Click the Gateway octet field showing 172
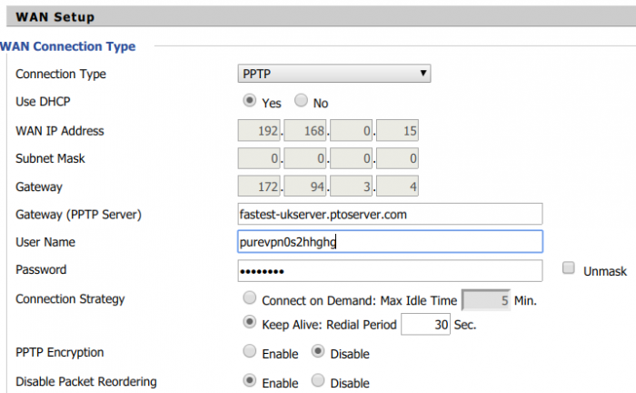Screen dimensions: 636x393 click(259, 186)
